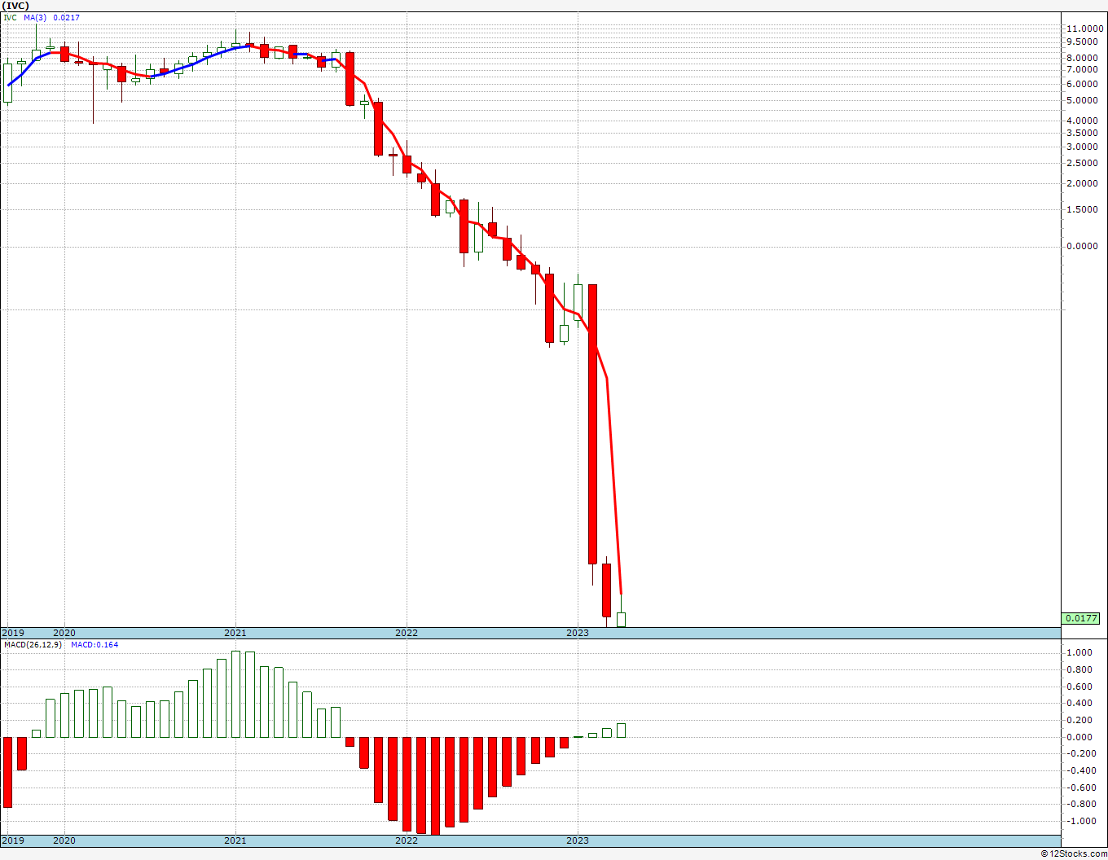Click the 2.5000 price axis label
Image resolution: width=1108 pixels, height=860 pixels.
[1083, 163]
